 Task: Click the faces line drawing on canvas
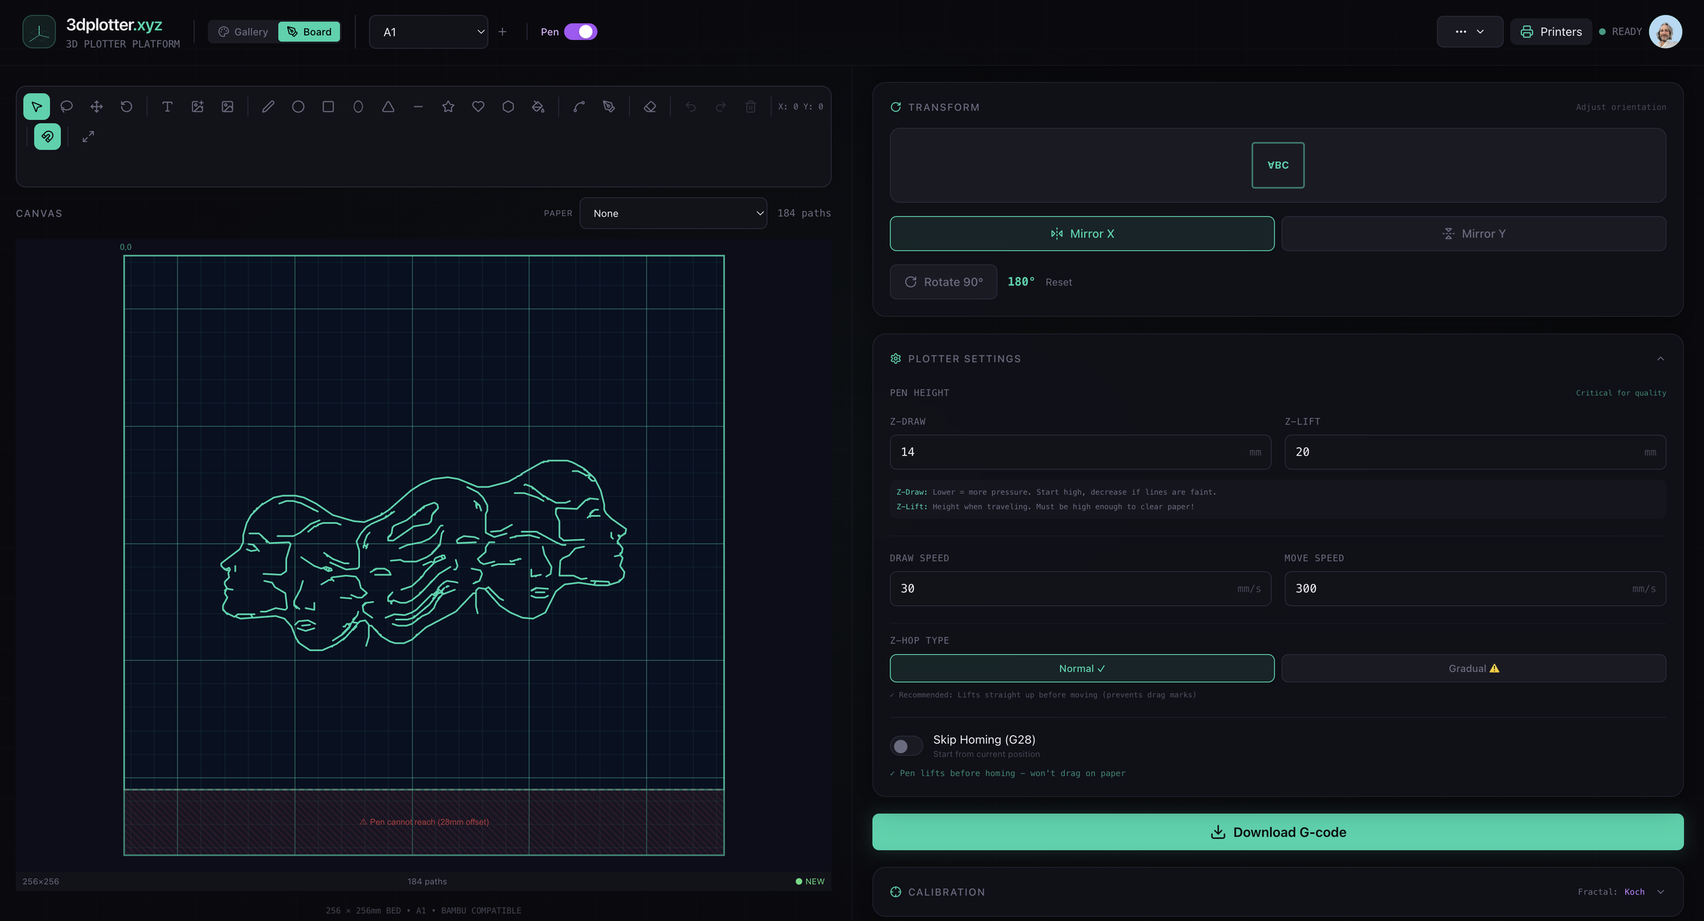click(x=424, y=555)
